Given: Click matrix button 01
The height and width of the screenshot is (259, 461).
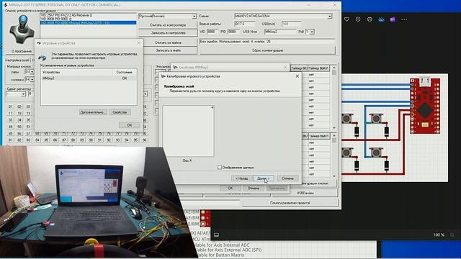Looking at the screenshot, I should (11, 106).
